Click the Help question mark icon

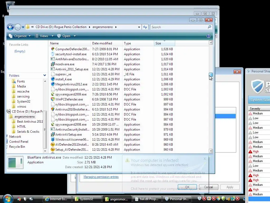click(x=208, y=36)
